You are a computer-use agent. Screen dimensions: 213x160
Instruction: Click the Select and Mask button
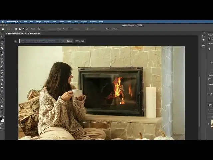tap(112, 29)
